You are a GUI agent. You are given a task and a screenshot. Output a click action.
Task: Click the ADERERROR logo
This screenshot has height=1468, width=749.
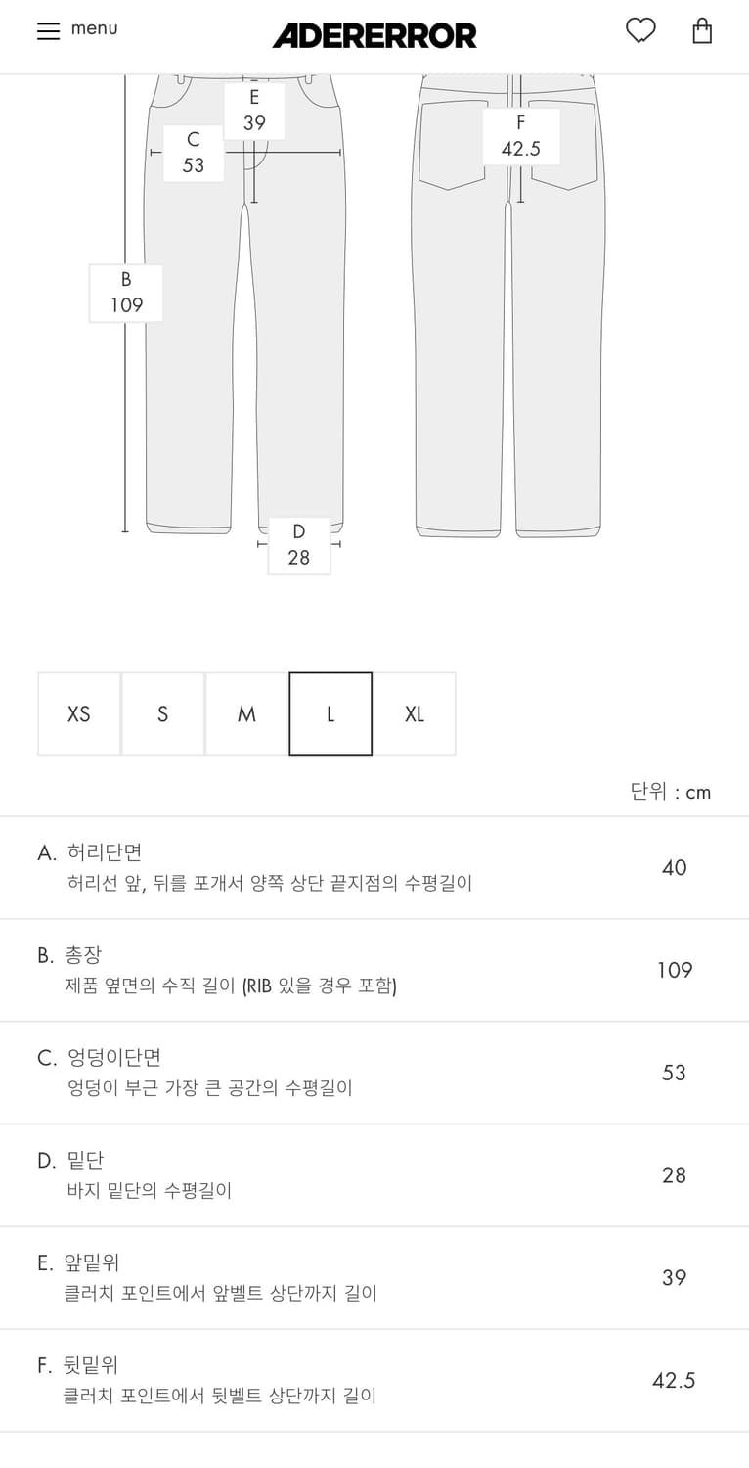(374, 35)
